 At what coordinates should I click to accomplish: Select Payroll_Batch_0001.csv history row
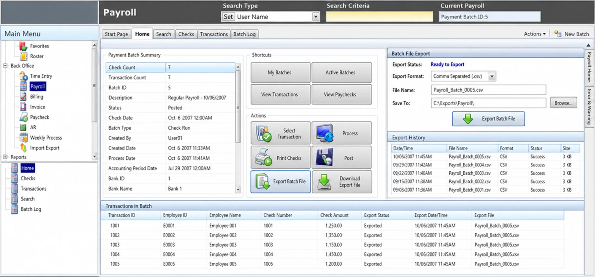pyautogui.click(x=485, y=190)
